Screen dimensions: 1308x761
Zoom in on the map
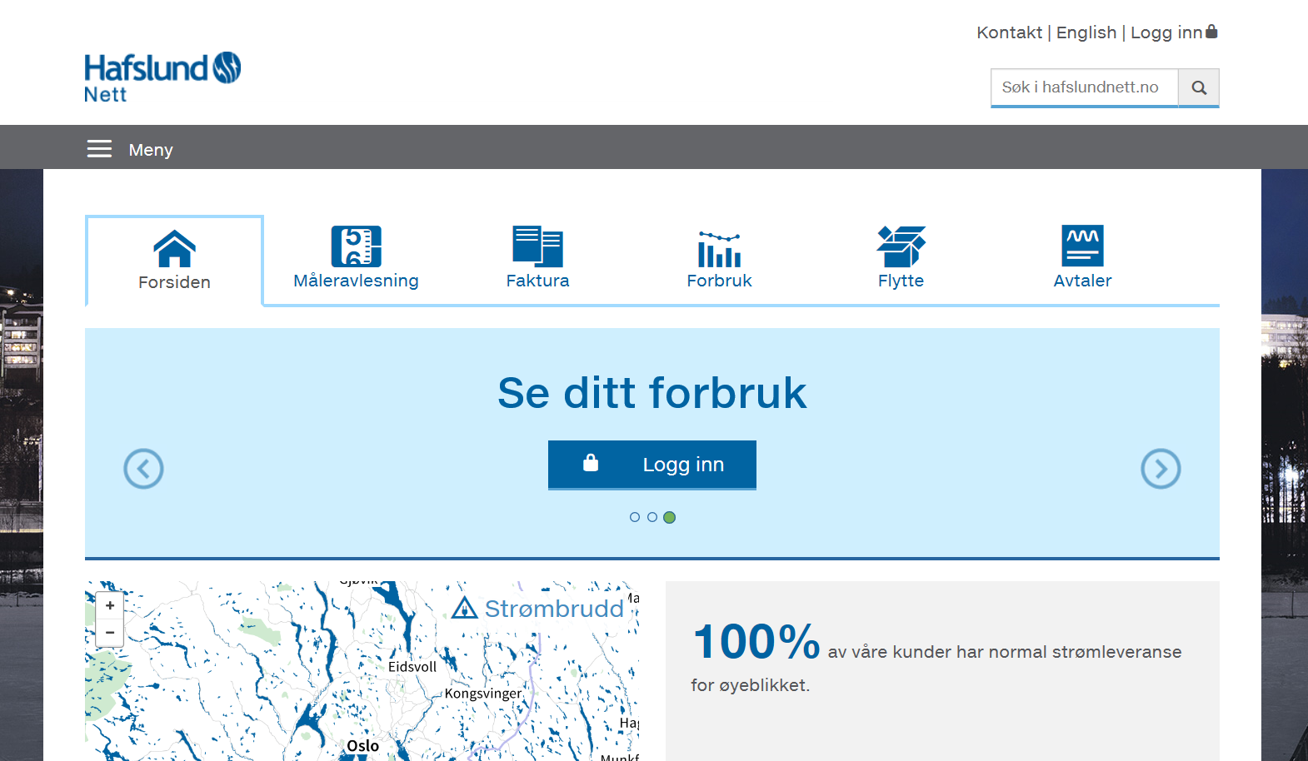click(110, 605)
